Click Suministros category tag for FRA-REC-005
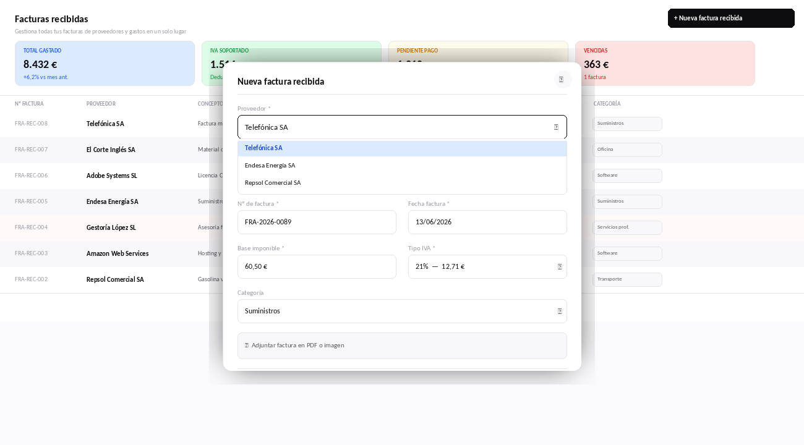This screenshot has height=445, width=804. click(627, 201)
